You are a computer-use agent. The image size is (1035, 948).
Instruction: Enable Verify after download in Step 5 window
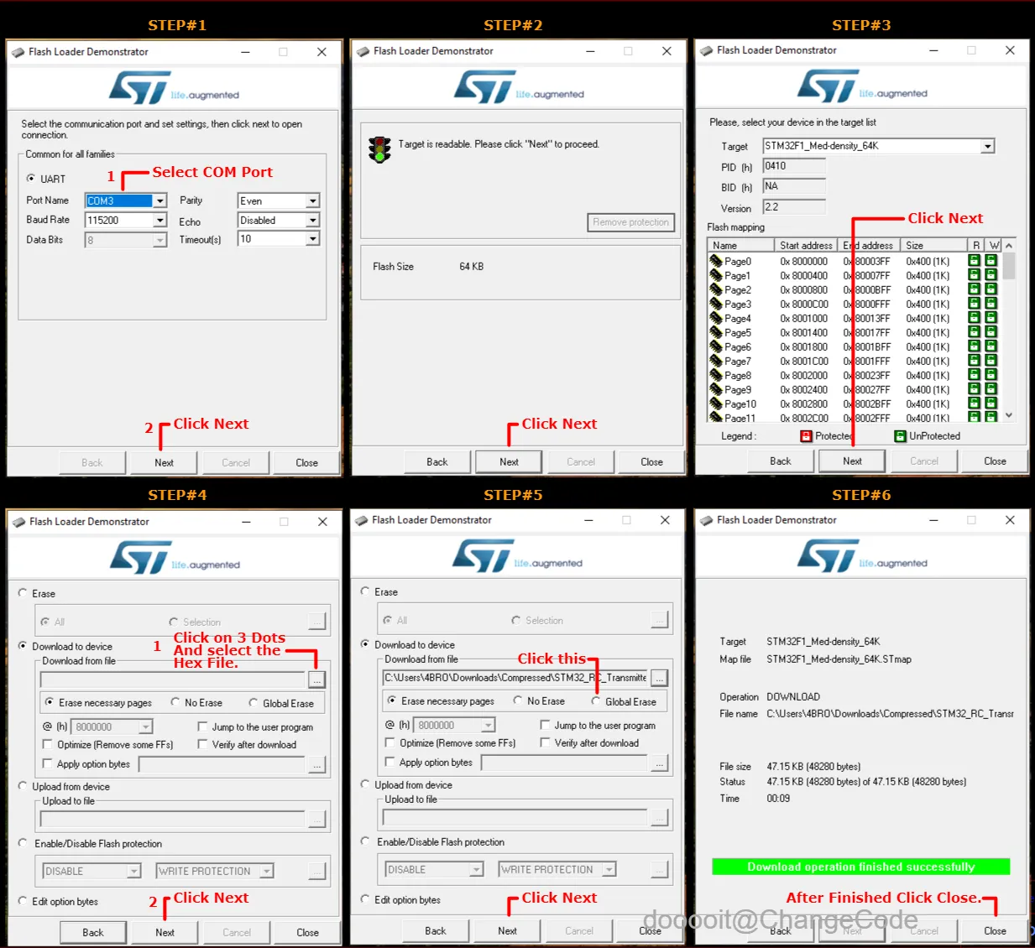click(x=545, y=742)
